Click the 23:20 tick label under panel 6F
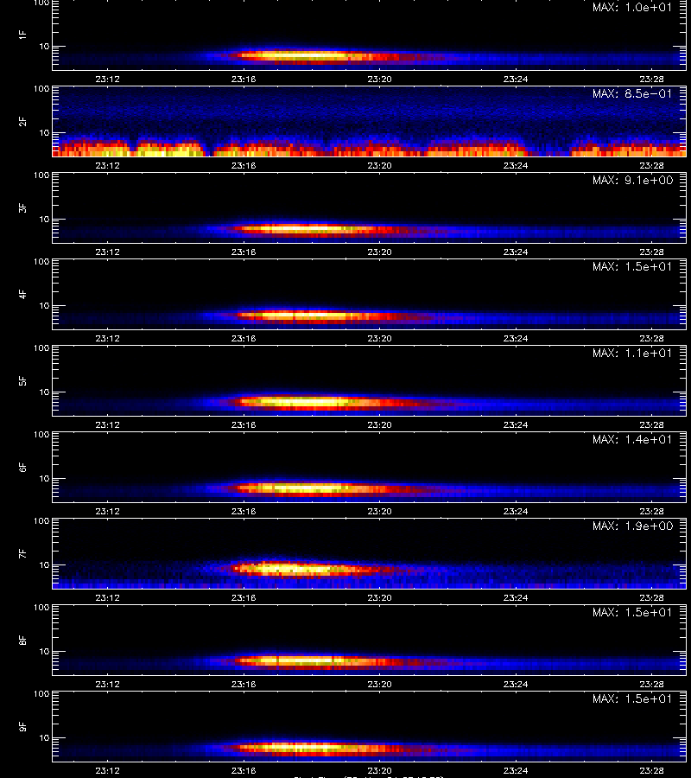Image resolution: width=691 pixels, height=778 pixels. (x=380, y=511)
